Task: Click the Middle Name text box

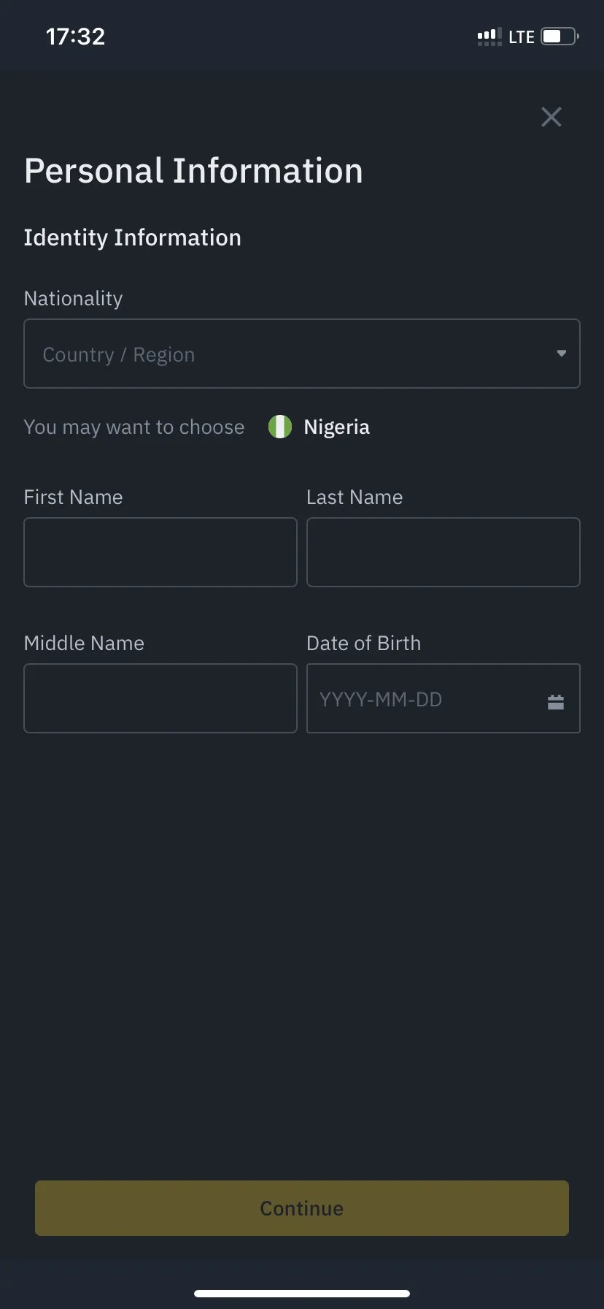Action: 160,698
